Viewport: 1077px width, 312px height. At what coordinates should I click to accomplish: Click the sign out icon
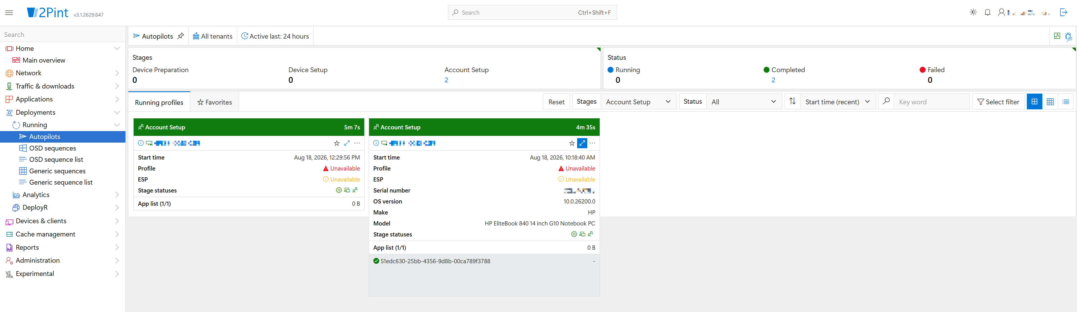tap(1064, 12)
